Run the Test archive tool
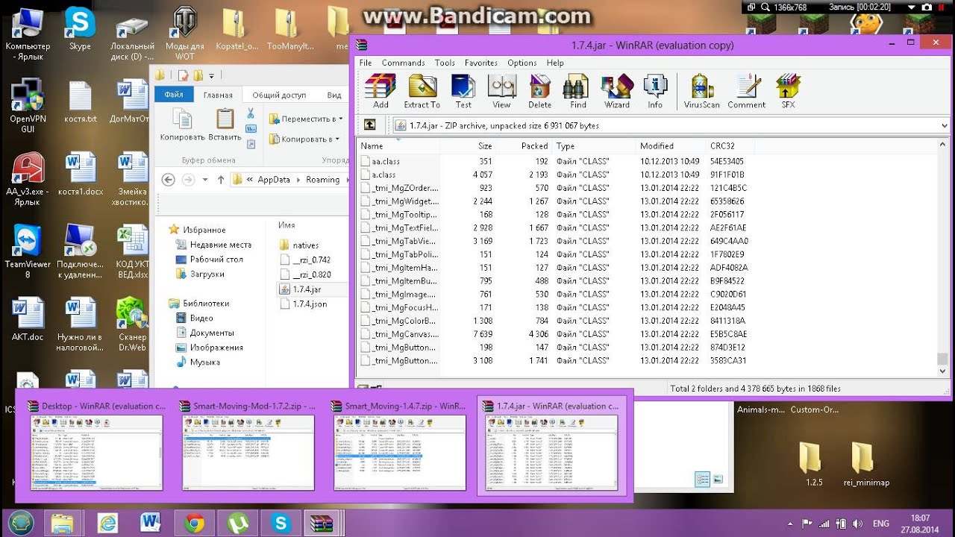955x537 pixels. pos(463,92)
